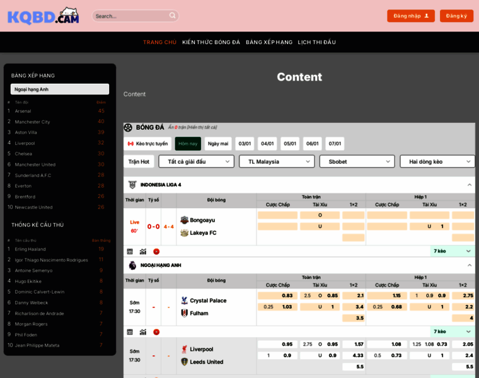
Task: Click the Đăng ký register button
Action: click(x=456, y=16)
